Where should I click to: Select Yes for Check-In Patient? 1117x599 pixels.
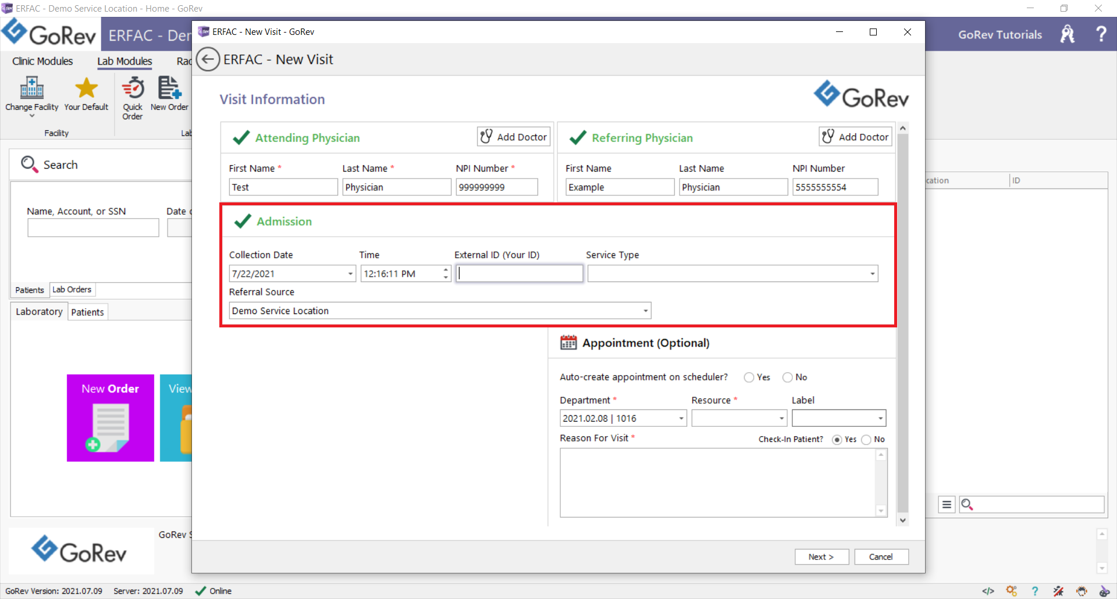837,440
